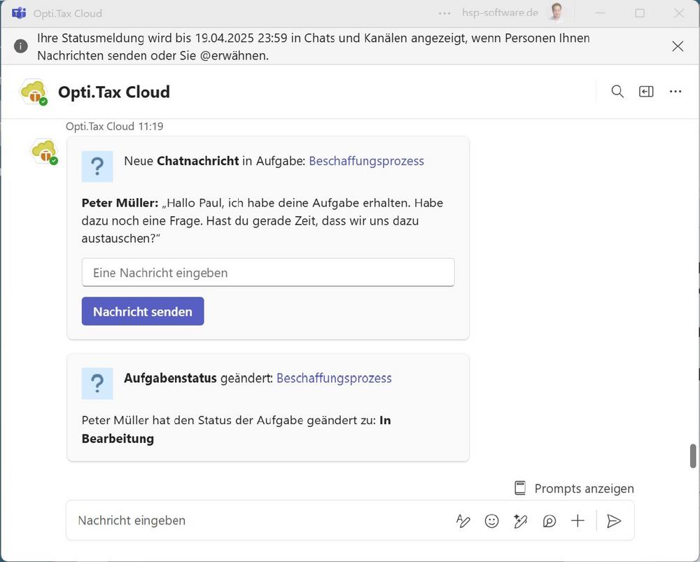Open text formatting options in compose bar
Viewport: 700px width, 562px height.
coord(463,521)
